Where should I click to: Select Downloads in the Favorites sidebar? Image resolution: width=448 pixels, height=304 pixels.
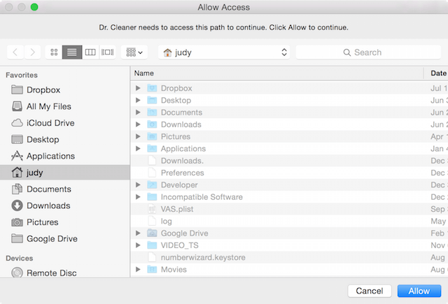coord(65,205)
